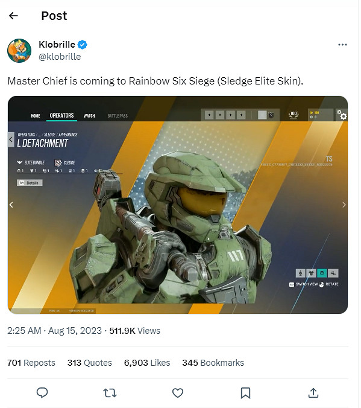
Task: Click the left chevron on the image
Action: 11,205
